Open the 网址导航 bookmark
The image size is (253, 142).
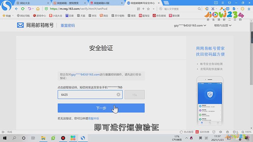coord(23,15)
